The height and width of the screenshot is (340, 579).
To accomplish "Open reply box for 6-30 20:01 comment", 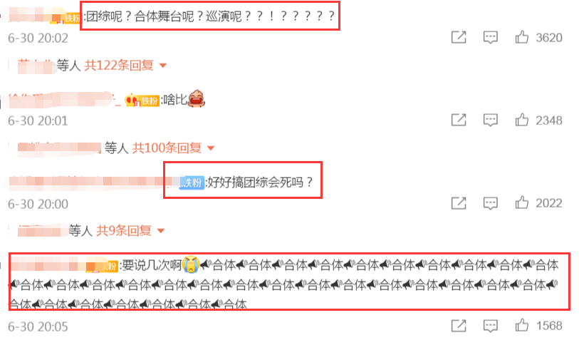I will [491, 120].
